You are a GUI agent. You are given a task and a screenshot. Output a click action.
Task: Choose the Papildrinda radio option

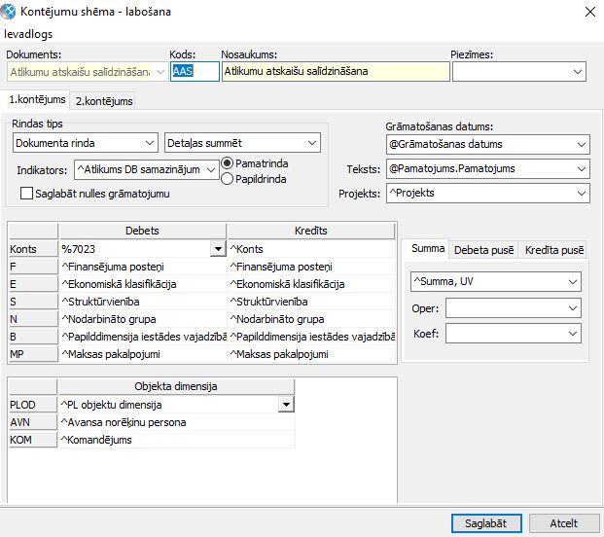click(x=228, y=178)
